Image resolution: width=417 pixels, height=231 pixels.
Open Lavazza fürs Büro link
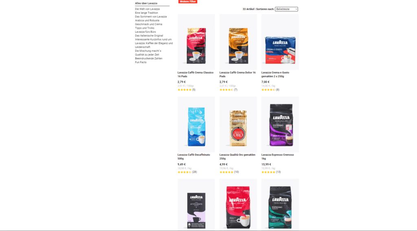[145, 32]
